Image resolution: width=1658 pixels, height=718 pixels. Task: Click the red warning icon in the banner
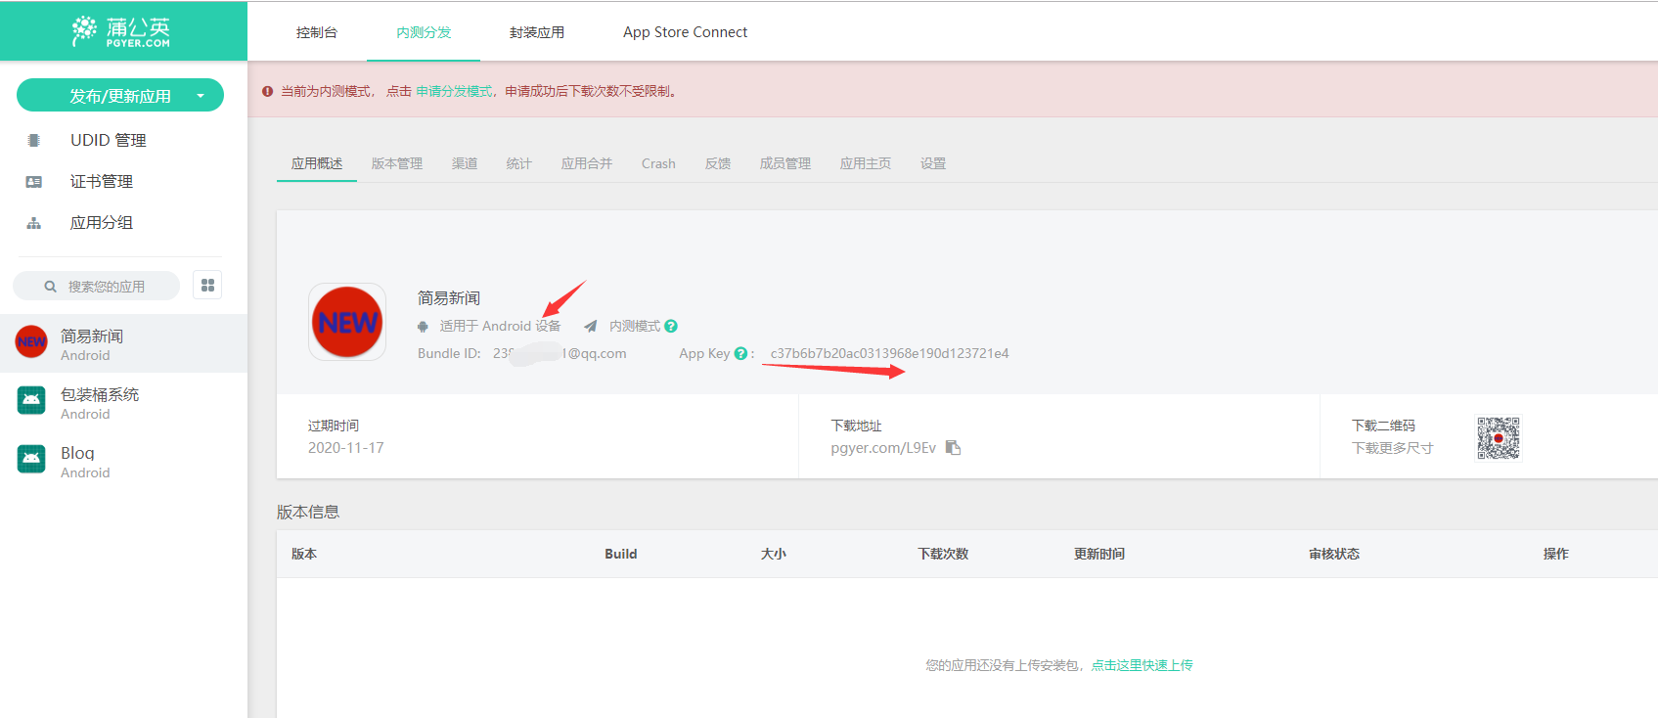click(x=267, y=91)
